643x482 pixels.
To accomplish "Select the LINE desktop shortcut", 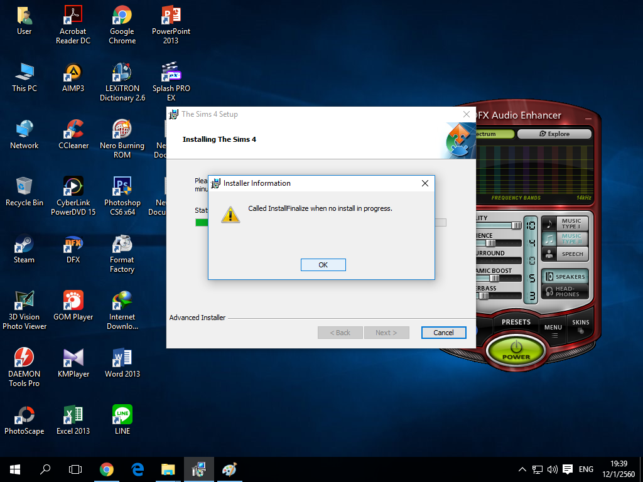I will [x=122, y=420].
